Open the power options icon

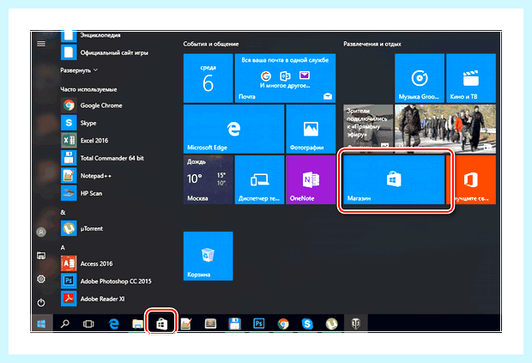click(x=41, y=302)
